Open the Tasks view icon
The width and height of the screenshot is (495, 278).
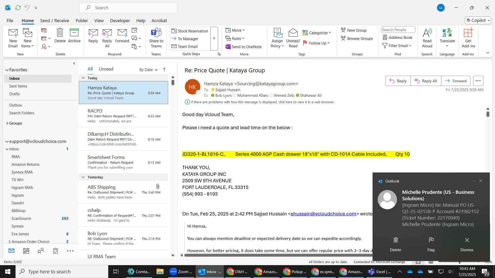point(55,251)
